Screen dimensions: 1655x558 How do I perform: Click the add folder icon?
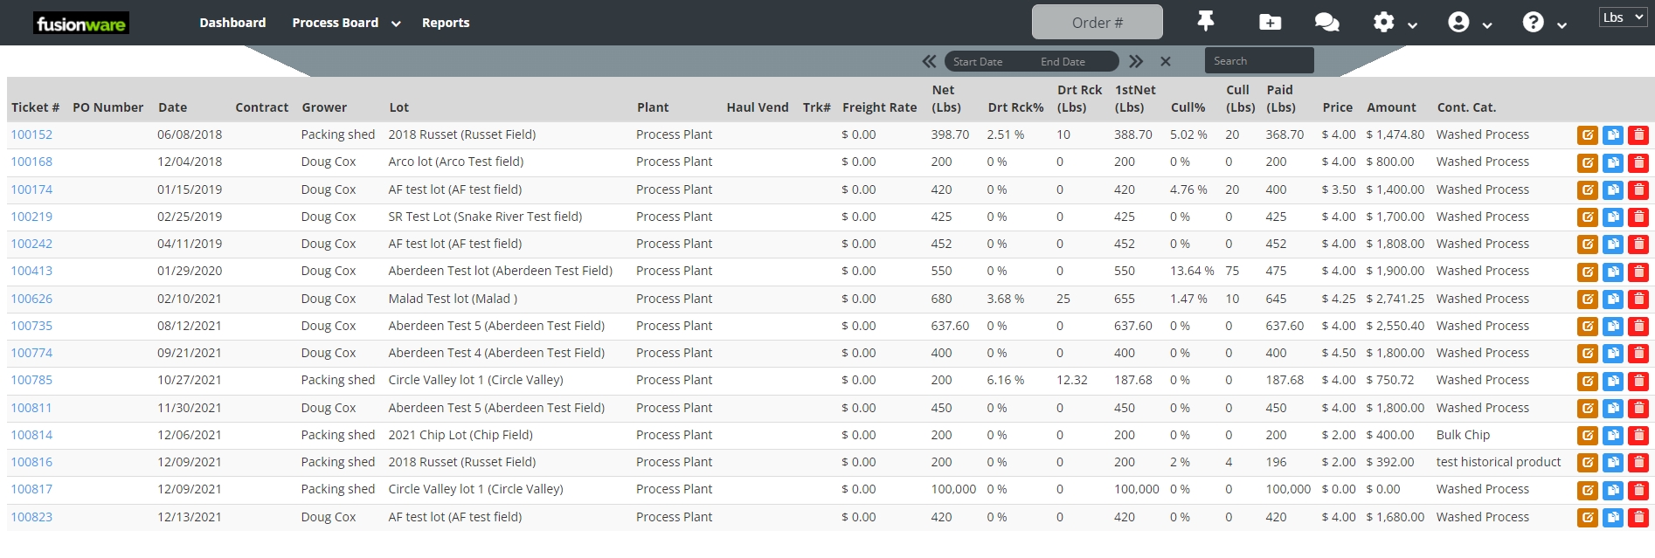(x=1270, y=22)
